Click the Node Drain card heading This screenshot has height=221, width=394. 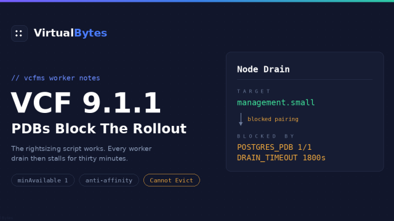(263, 69)
